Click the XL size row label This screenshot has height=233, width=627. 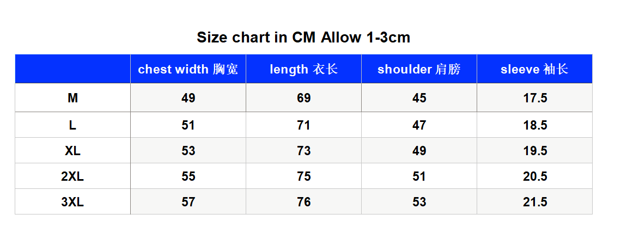coord(73,151)
